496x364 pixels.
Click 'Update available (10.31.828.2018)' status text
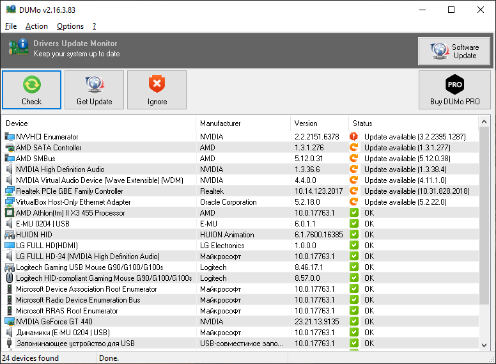[x=417, y=191]
